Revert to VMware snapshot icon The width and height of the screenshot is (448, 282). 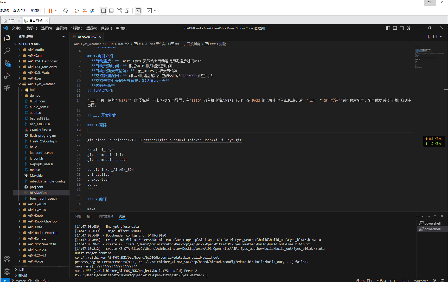(x=85, y=11)
